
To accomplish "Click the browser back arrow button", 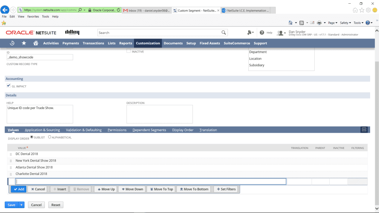I will pyautogui.click(x=5, y=10).
